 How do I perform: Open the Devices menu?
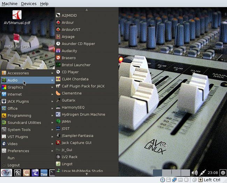(x=29, y=3)
